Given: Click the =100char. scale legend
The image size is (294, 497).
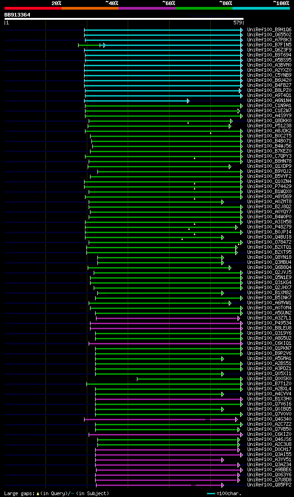Looking at the screenshot, I should pos(224,493).
